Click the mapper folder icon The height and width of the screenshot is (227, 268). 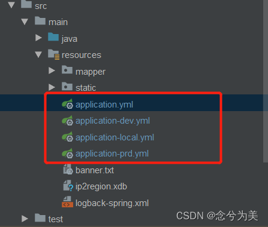click(x=67, y=70)
